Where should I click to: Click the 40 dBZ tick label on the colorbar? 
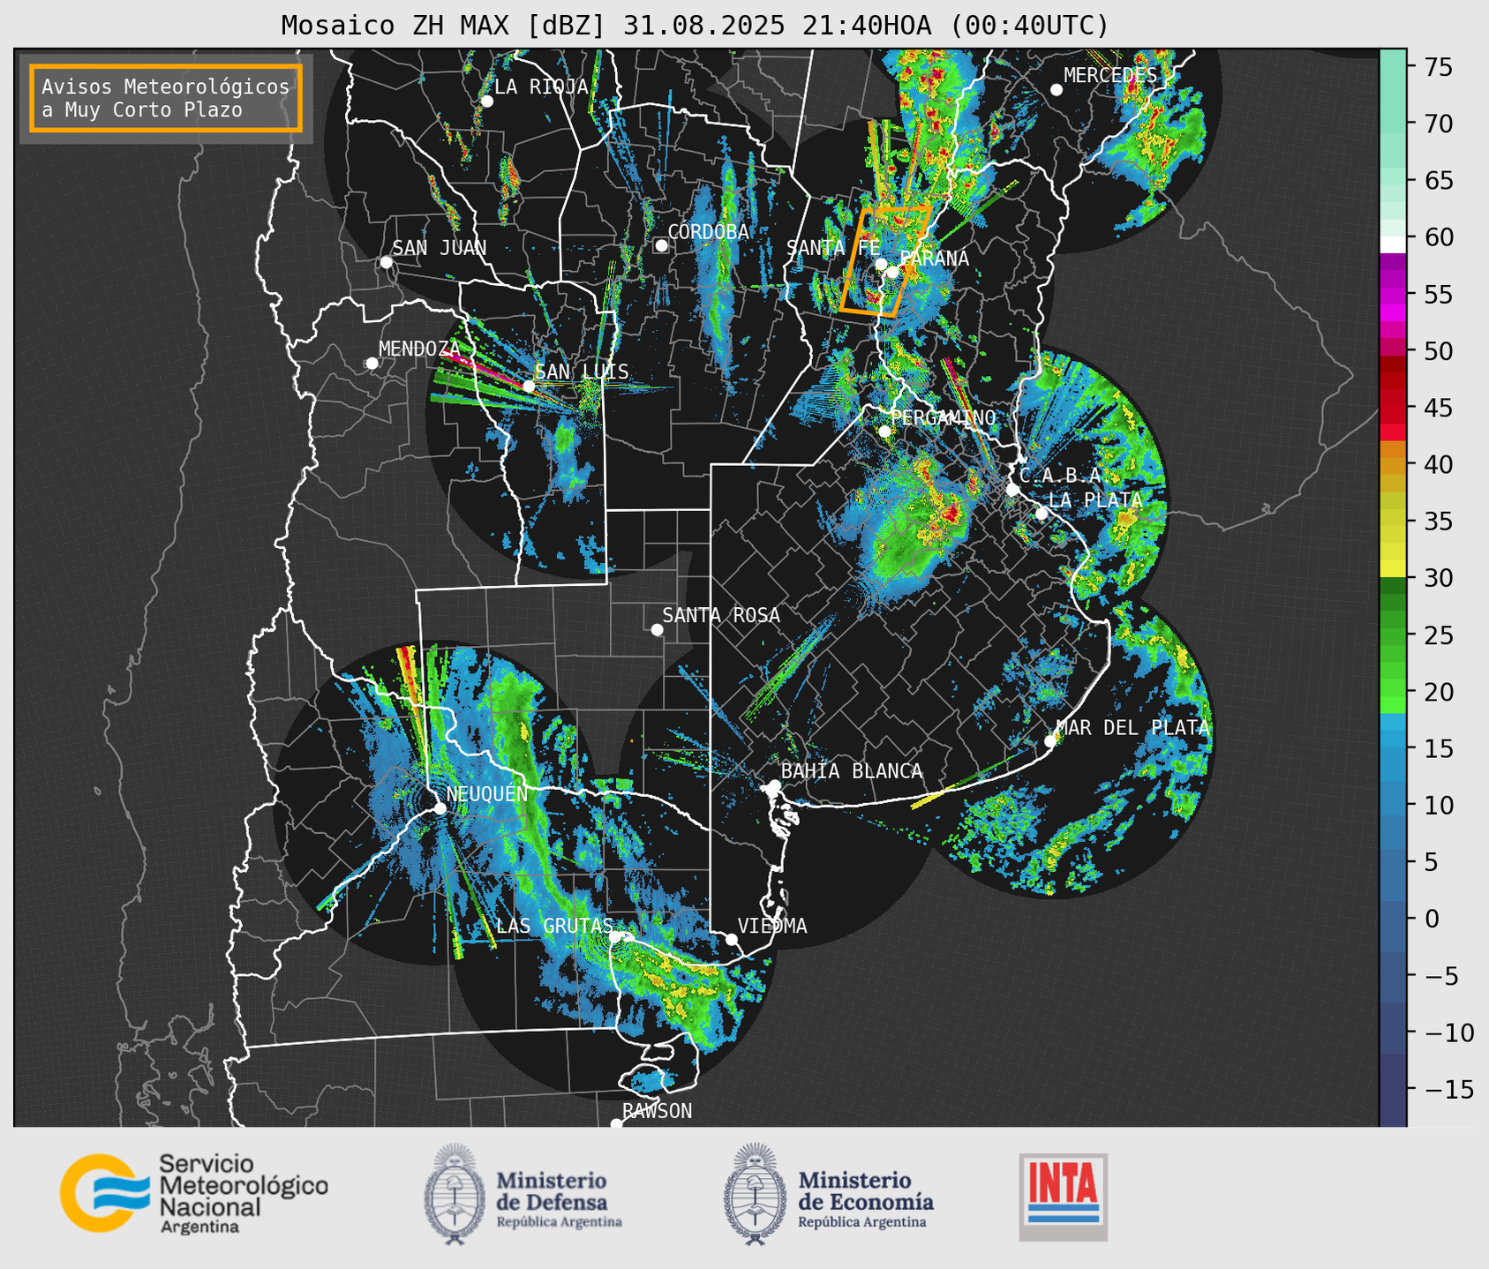[x=1437, y=465]
